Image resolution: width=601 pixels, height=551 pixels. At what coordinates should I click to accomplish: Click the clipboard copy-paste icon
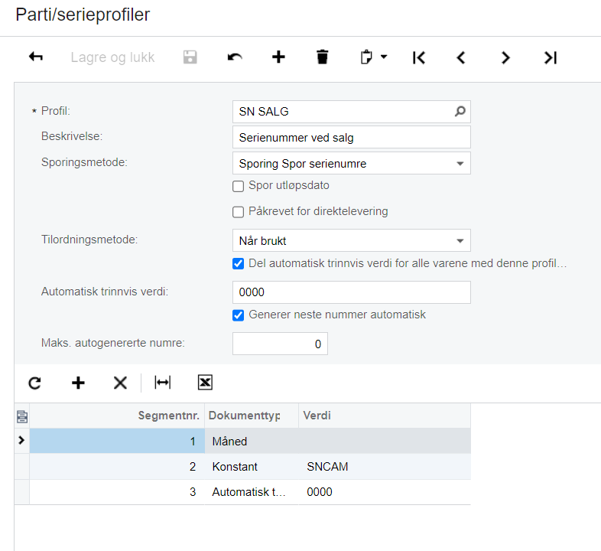pos(366,57)
